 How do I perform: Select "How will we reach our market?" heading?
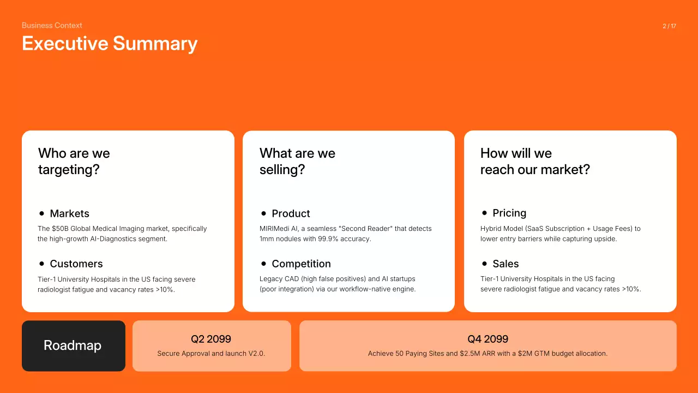point(535,161)
